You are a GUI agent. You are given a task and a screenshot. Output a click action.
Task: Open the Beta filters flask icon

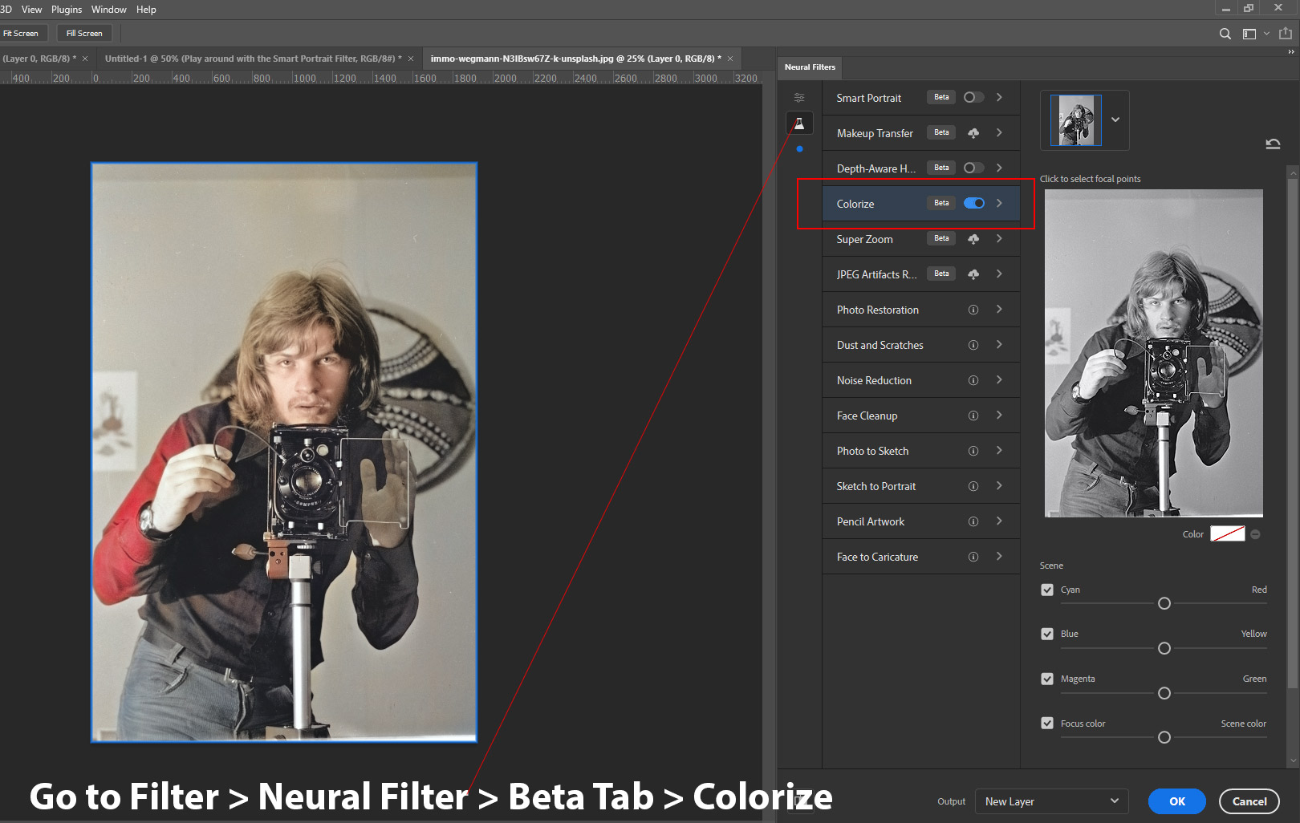799,124
